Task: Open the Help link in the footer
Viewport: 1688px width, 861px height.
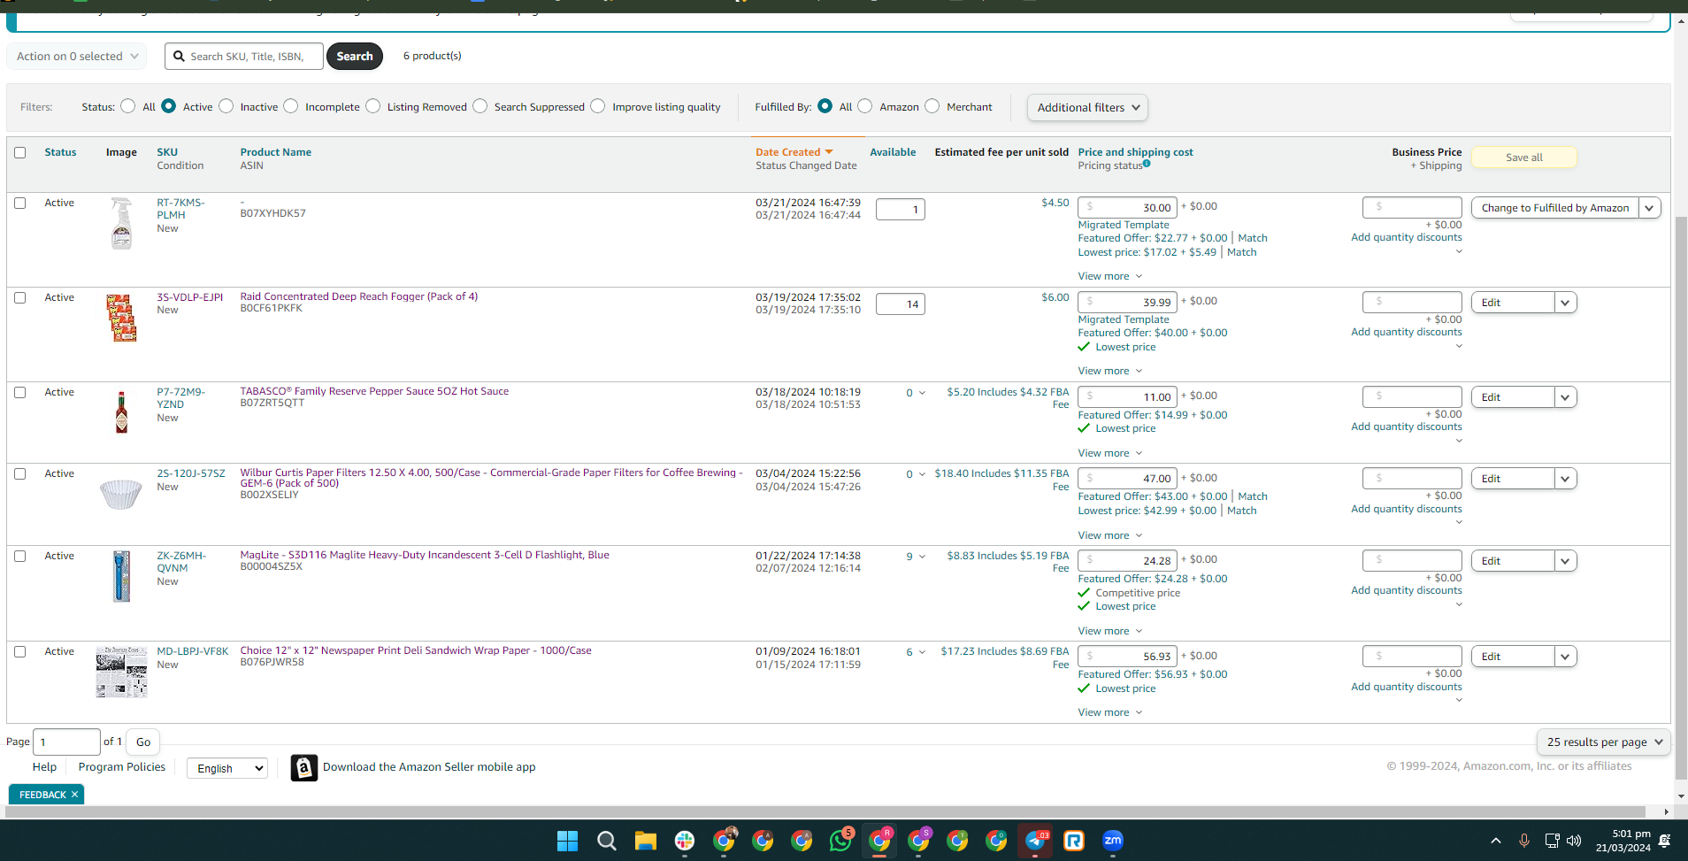Action: (44, 767)
